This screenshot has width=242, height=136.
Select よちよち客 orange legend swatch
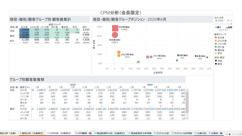[216, 41]
